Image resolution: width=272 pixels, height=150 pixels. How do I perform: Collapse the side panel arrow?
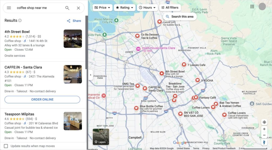[90, 75]
